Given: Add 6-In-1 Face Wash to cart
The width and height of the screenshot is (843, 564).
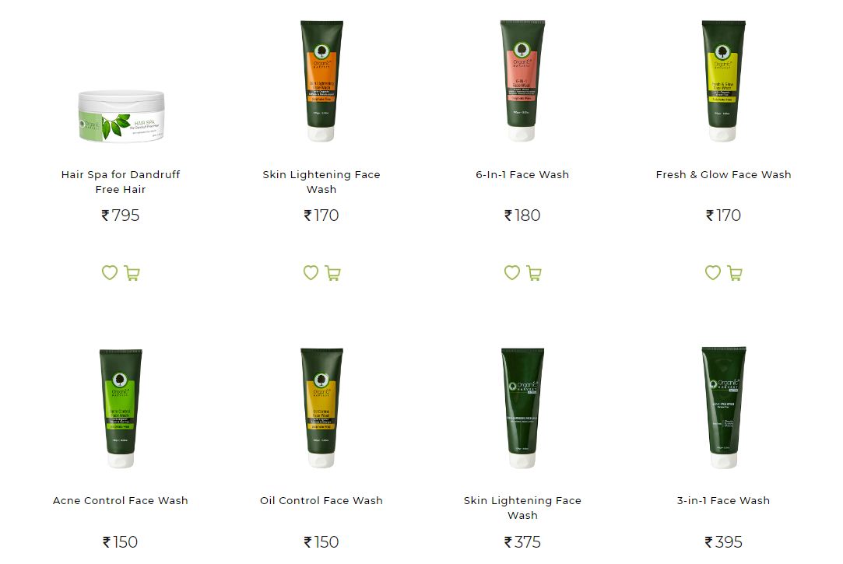Looking at the screenshot, I should (x=534, y=273).
